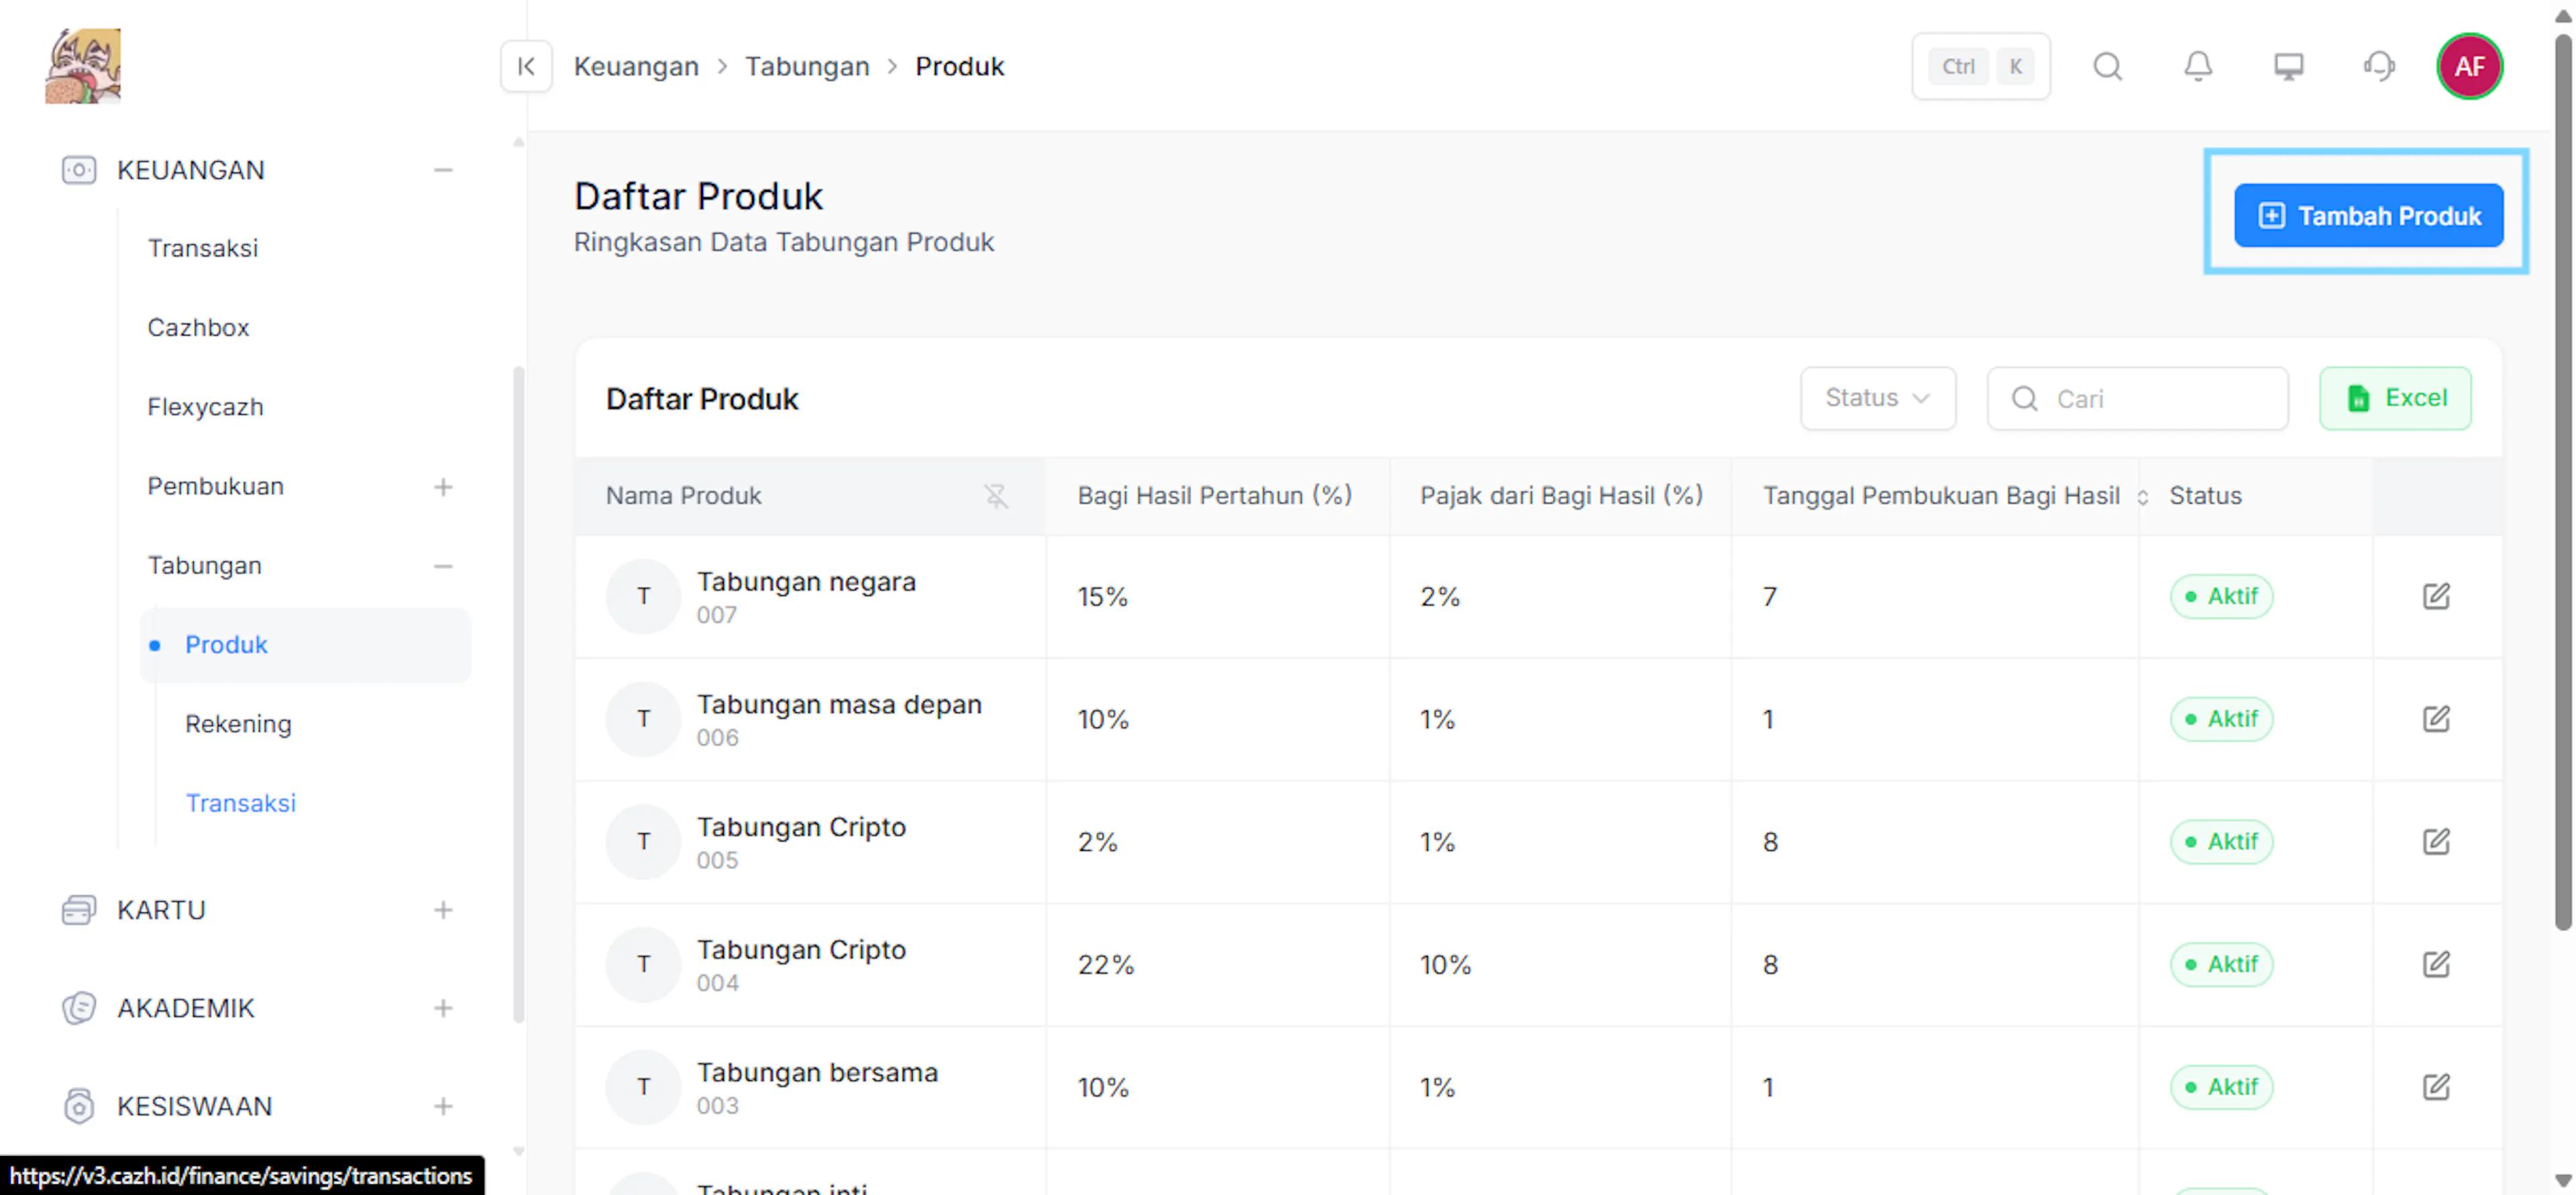Open the Rekening menu item
The image size is (2576, 1195).
[x=238, y=724]
